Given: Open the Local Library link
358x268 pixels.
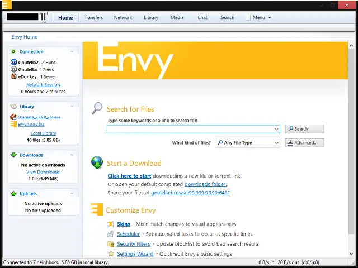Looking at the screenshot, I should pos(43,133).
